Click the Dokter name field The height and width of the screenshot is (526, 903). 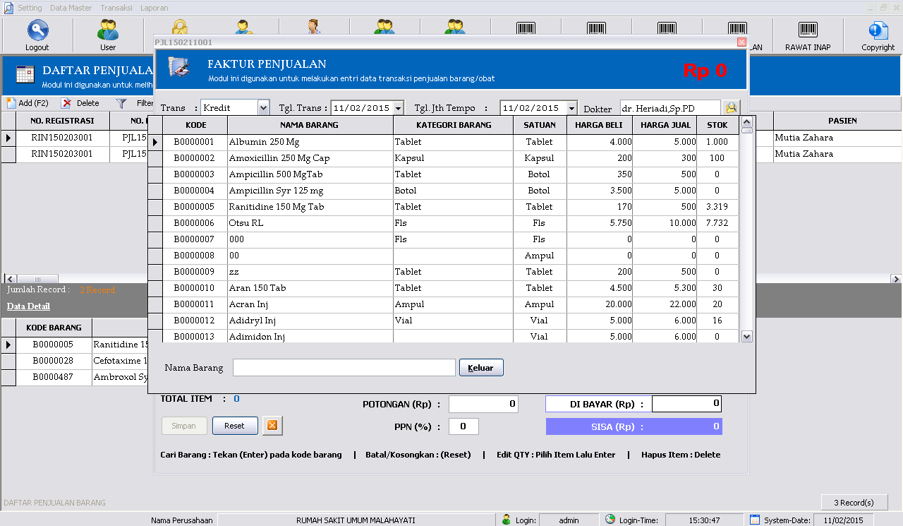click(670, 108)
